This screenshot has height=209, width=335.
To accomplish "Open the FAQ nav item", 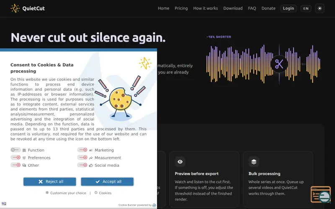I will pos(252,8).
